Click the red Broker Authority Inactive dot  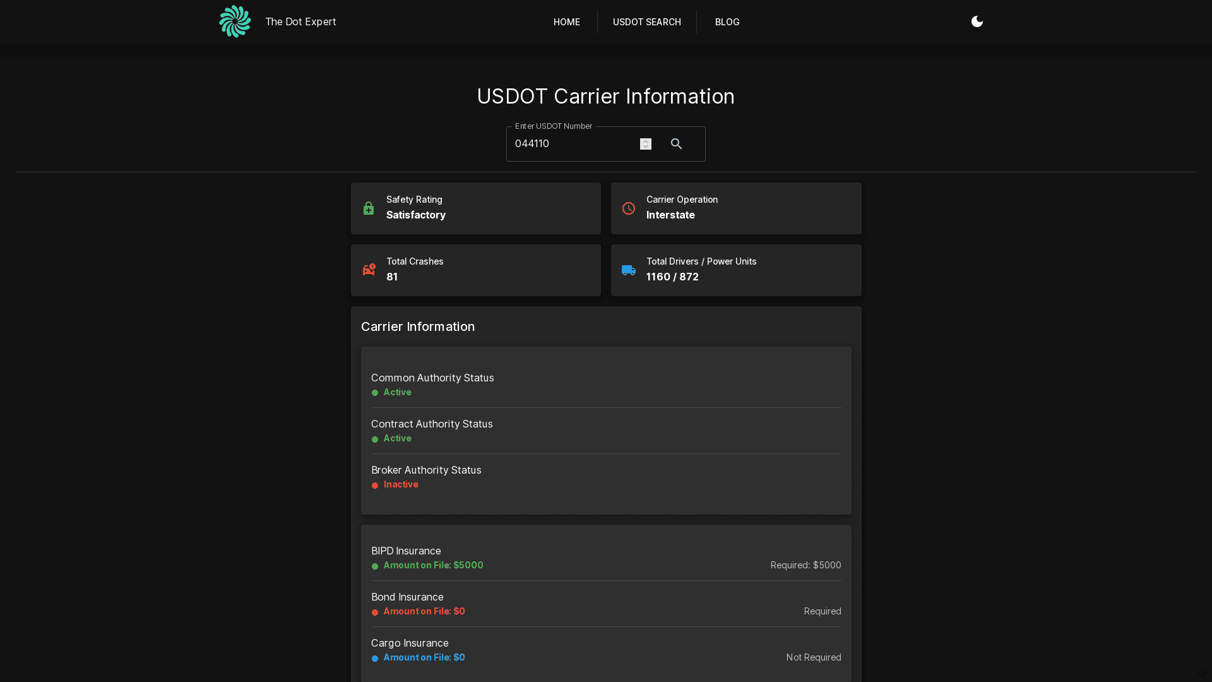[x=375, y=486]
